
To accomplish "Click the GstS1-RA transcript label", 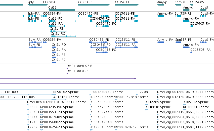I will pyautogui.click(x=55, y=24).
